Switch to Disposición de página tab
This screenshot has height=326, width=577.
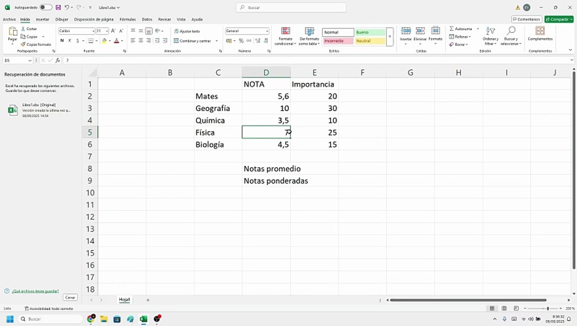click(94, 19)
